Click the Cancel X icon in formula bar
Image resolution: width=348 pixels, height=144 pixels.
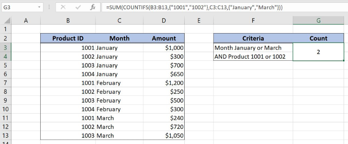(63, 7)
